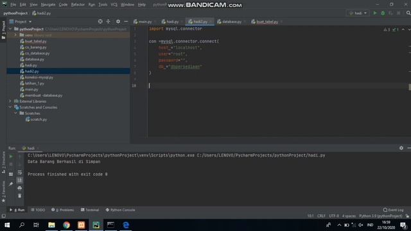The width and height of the screenshot is (411, 231).
Task: Click the soft-wrap icon in Run panel
Action: [x=20, y=173]
